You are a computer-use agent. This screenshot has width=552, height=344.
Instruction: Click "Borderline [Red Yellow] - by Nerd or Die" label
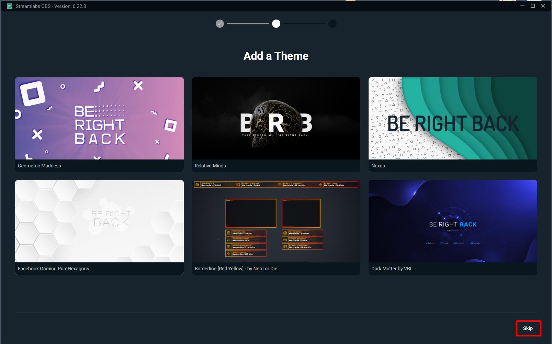point(236,269)
